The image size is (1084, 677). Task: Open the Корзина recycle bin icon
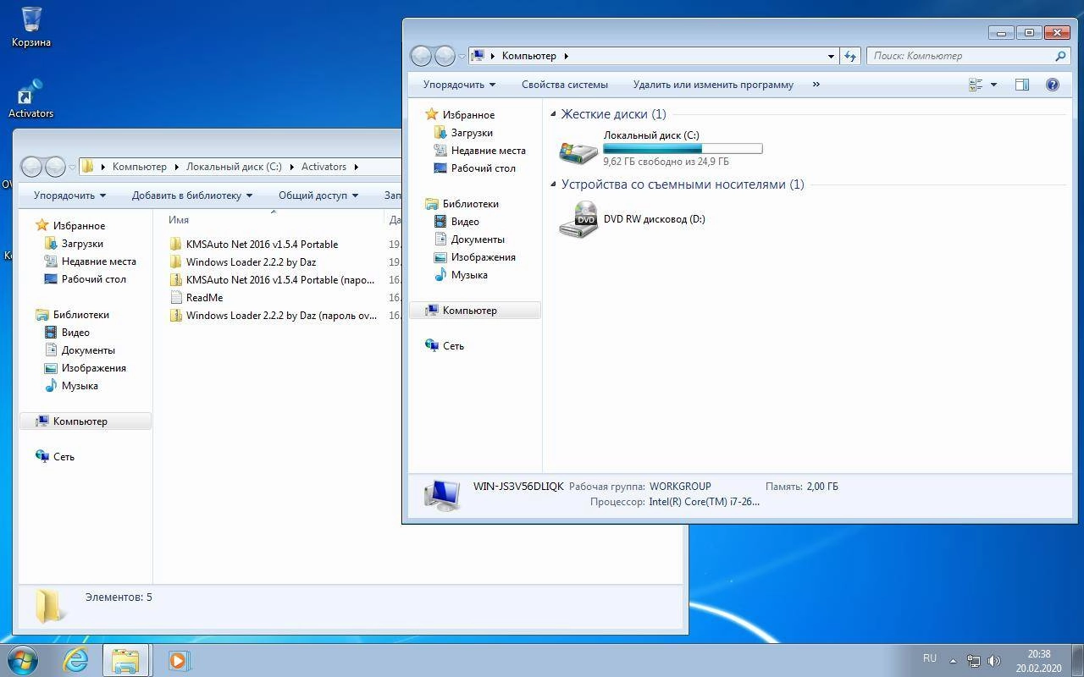pos(31,27)
